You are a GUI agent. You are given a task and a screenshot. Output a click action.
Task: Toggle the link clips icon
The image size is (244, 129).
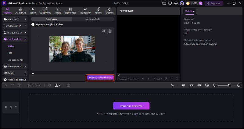[184, 85]
